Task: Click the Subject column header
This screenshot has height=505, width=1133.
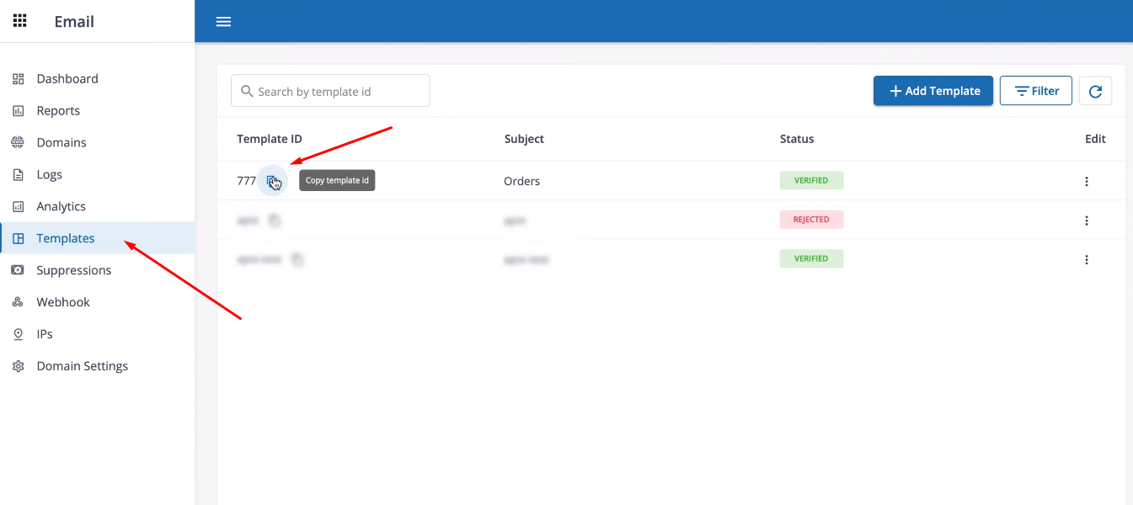Action: click(524, 139)
